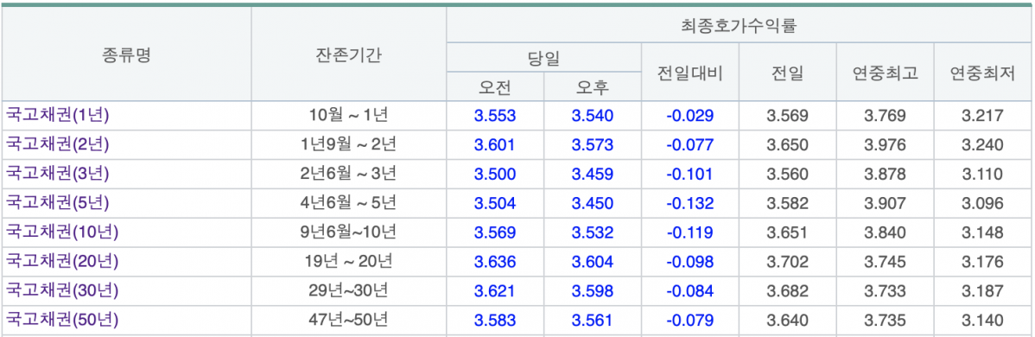Click afternoon yield 3.573
Image resolution: width=1035 pixels, height=337 pixels.
(x=592, y=145)
